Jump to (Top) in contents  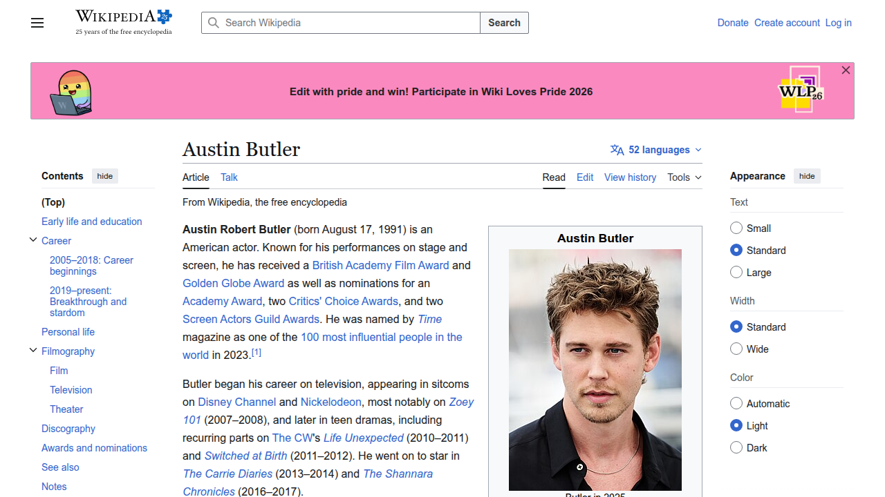pos(53,202)
